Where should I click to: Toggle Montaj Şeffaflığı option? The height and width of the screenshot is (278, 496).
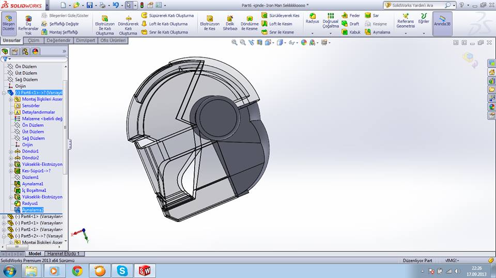[59, 32]
